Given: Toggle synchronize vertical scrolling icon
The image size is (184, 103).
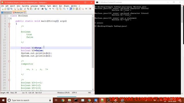Looking at the screenshot, I should point(57,9).
